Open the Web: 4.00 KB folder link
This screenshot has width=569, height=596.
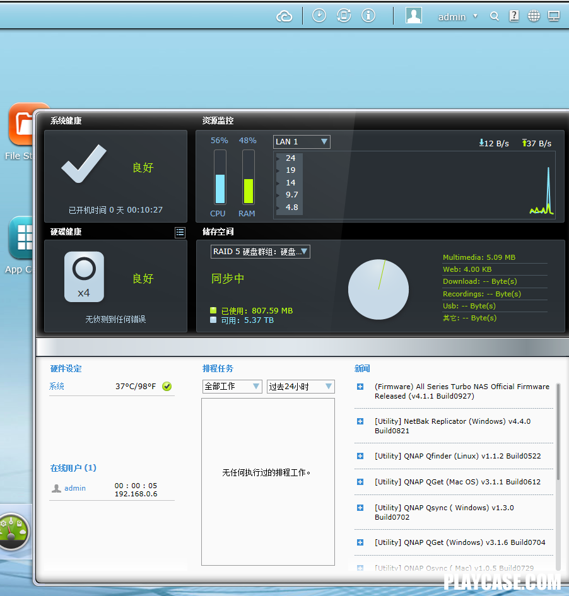coord(467,269)
